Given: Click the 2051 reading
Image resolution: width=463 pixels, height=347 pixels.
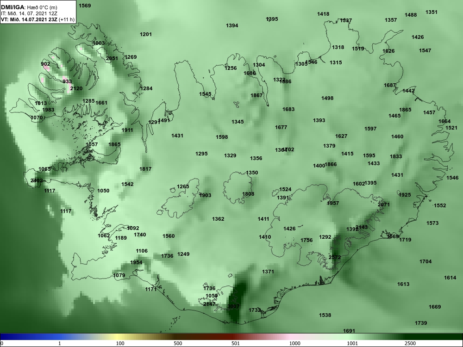Looking at the screenshot, I should coord(112,58).
